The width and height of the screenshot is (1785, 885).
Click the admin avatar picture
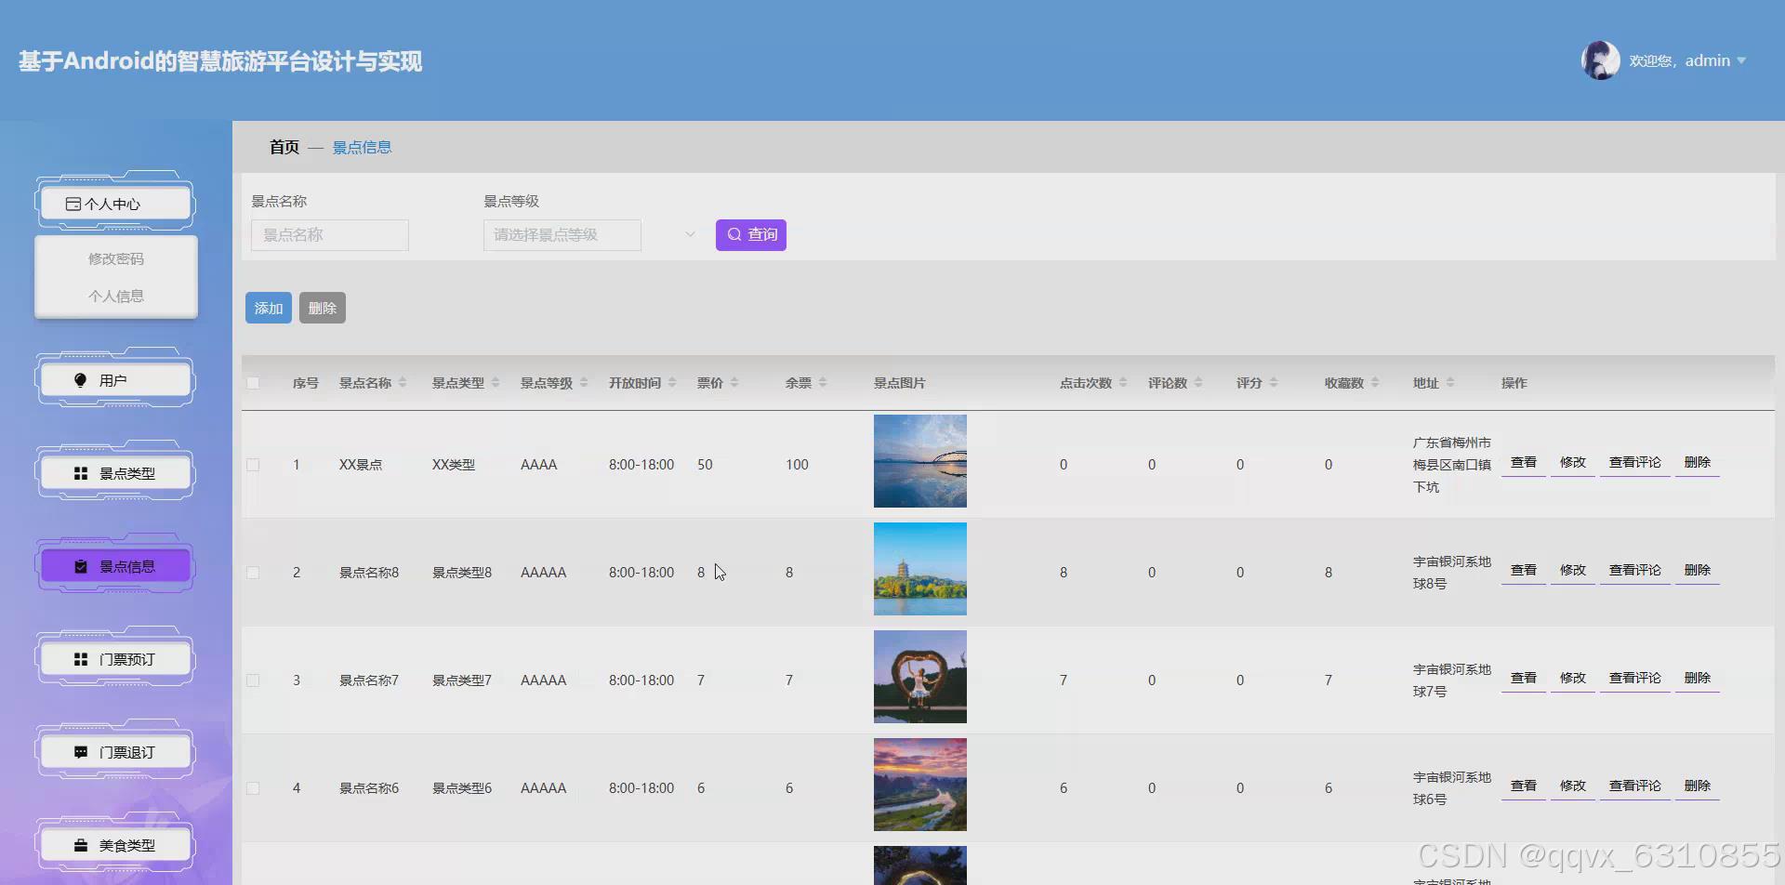click(x=1600, y=60)
